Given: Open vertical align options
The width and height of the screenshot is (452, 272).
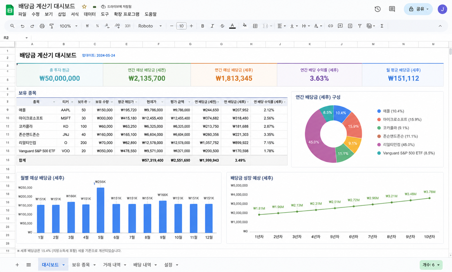Looking at the screenshot, I should [294, 26].
